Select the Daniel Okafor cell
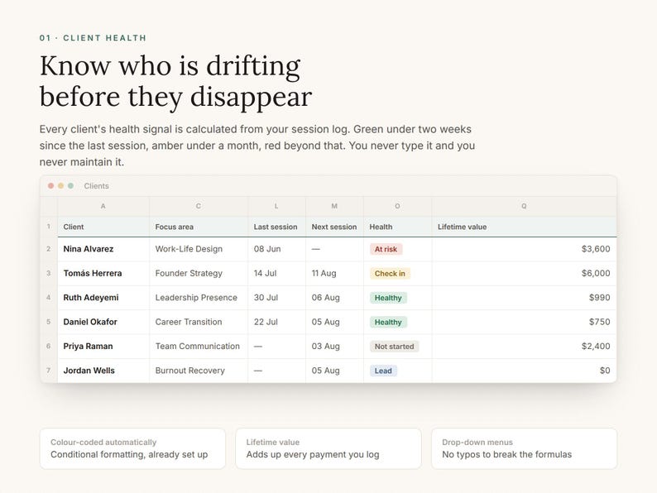 [103, 322]
